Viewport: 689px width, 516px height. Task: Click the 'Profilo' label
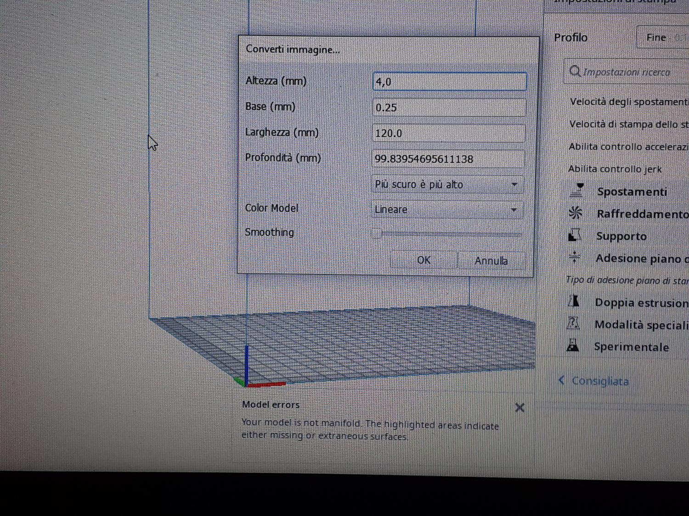tap(570, 38)
